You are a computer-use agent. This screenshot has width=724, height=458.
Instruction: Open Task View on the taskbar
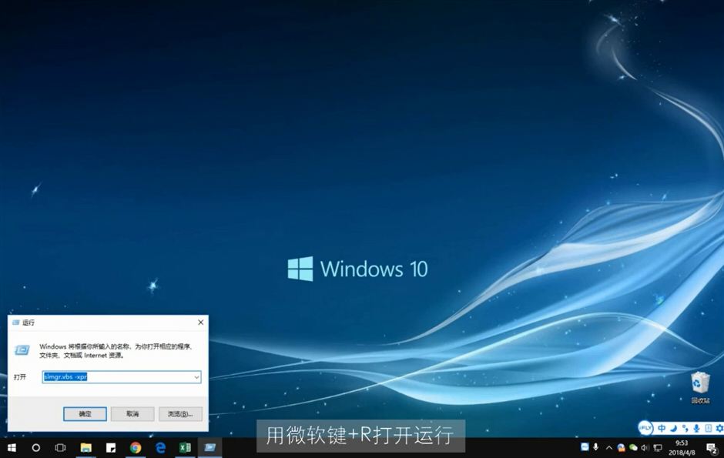[x=61, y=448]
